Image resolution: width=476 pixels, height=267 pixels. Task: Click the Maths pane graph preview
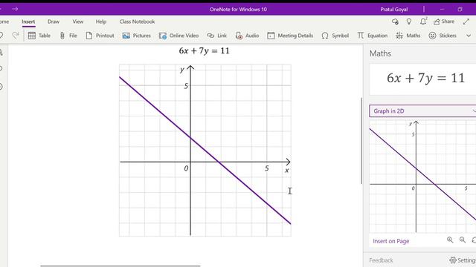(422, 177)
